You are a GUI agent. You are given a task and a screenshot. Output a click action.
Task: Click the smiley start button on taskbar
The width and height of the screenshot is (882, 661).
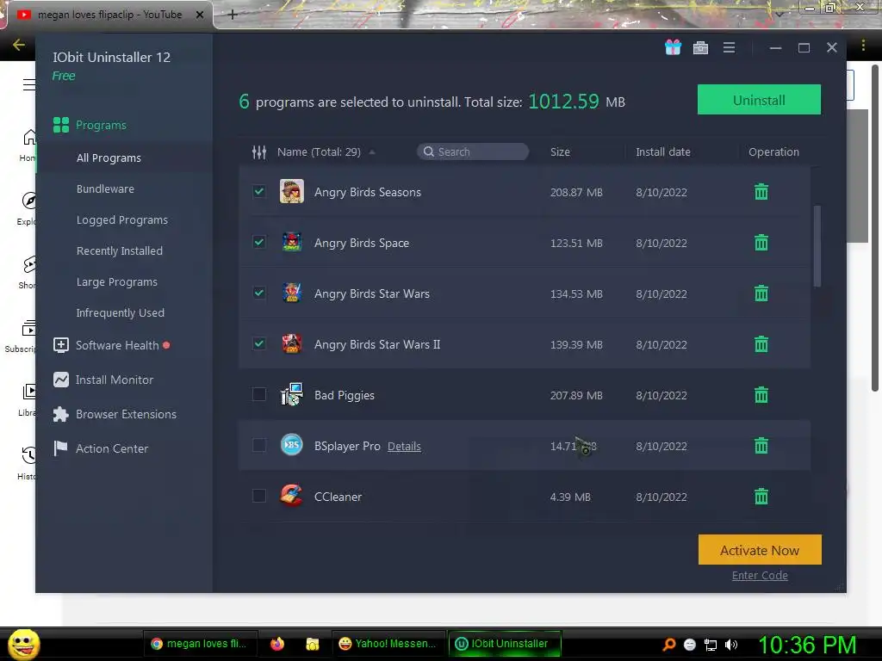click(23, 644)
